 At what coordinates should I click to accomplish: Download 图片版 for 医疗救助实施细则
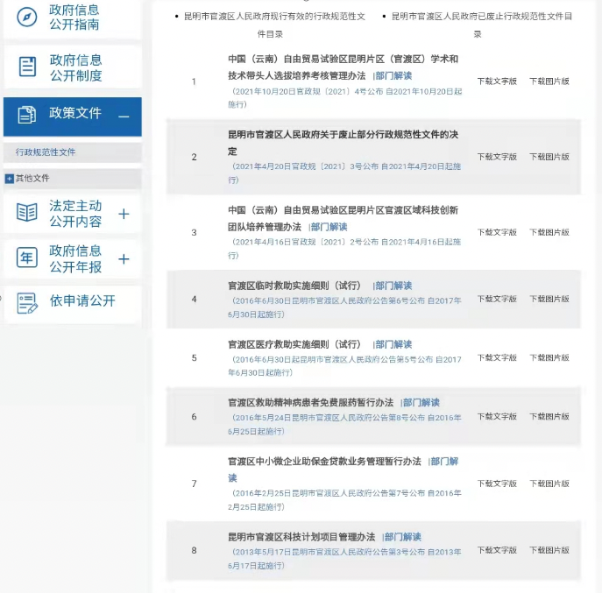tap(549, 357)
